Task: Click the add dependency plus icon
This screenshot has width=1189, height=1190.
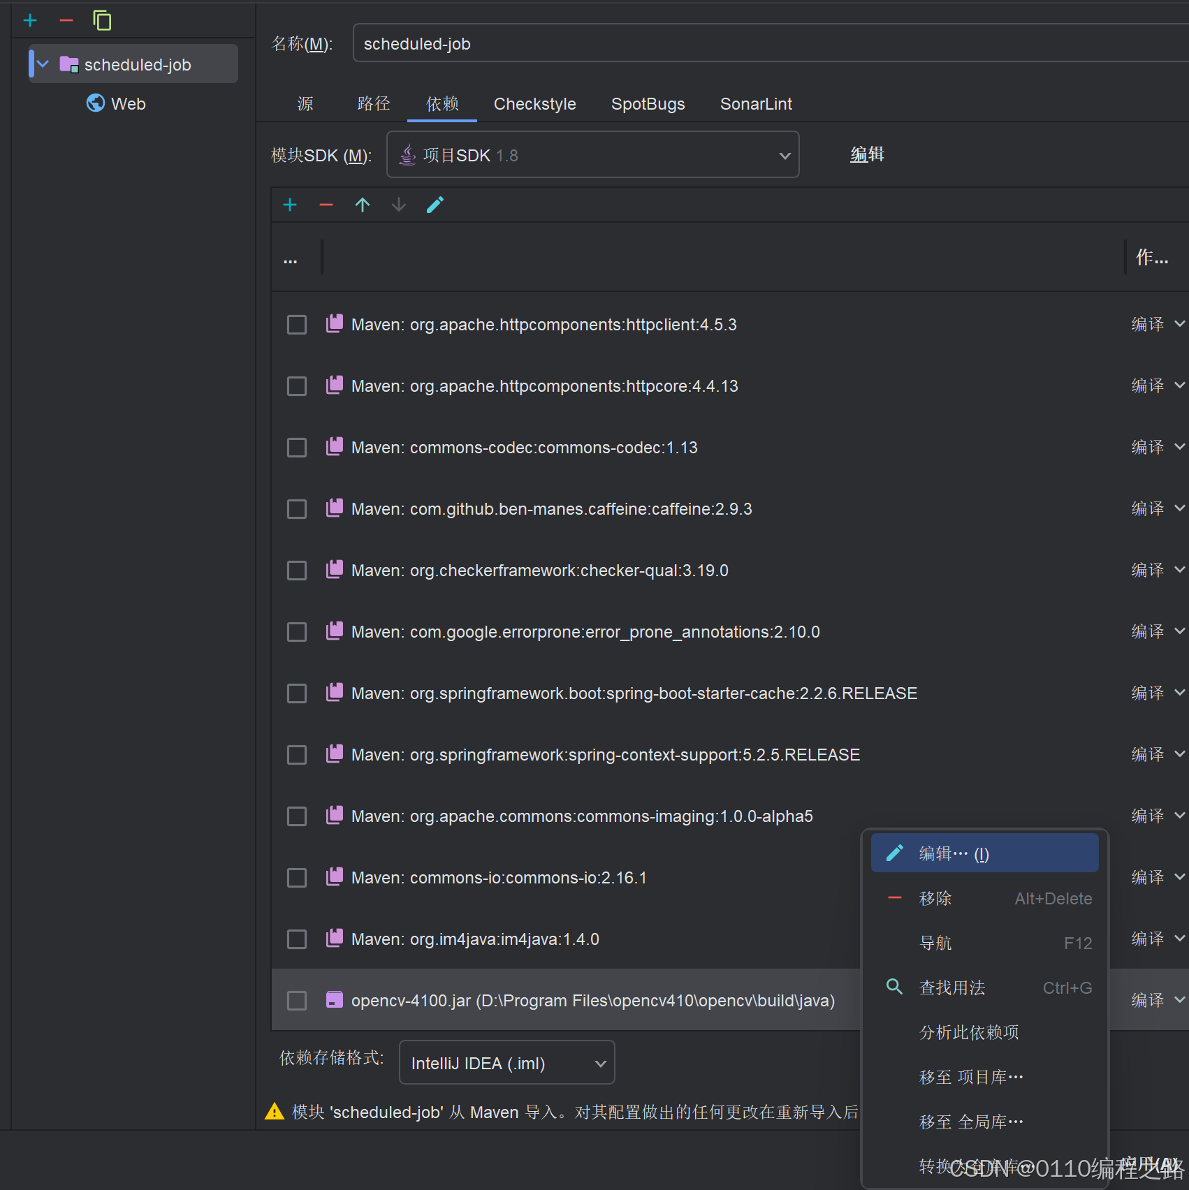Action: tap(290, 204)
